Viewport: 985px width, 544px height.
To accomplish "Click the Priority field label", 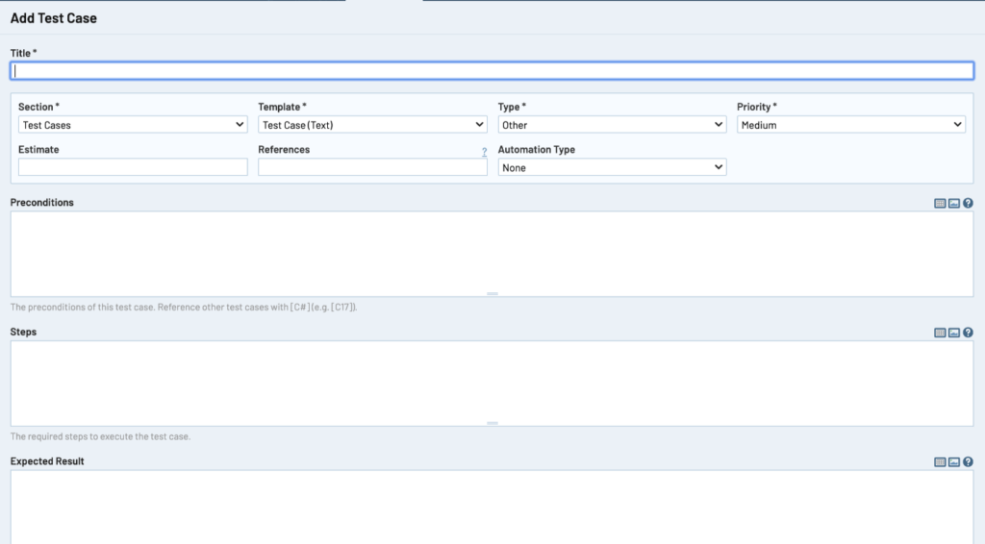I will tap(756, 107).
